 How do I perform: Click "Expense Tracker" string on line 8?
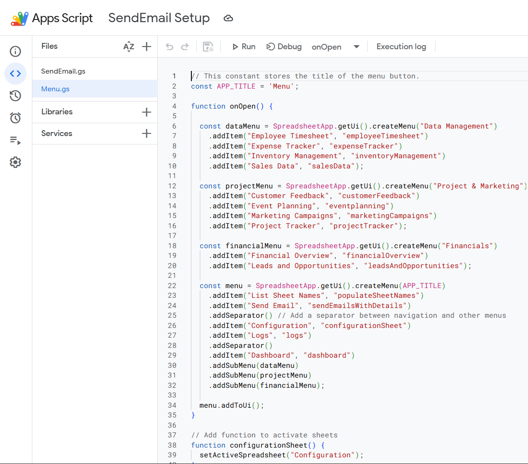(x=284, y=146)
